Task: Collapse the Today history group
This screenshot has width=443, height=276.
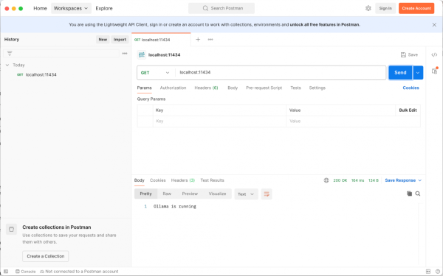Action: pos(7,65)
